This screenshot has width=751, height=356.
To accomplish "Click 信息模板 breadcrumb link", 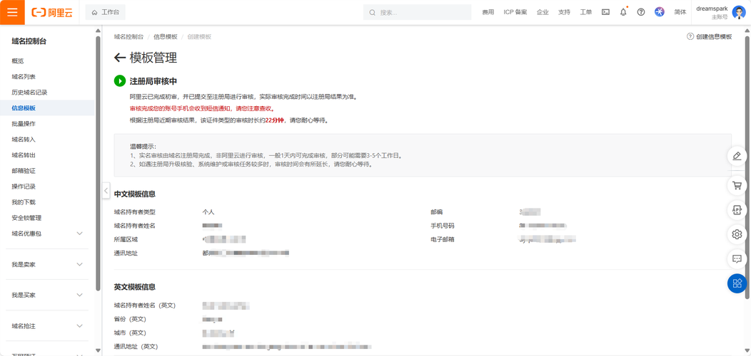I will pos(165,37).
